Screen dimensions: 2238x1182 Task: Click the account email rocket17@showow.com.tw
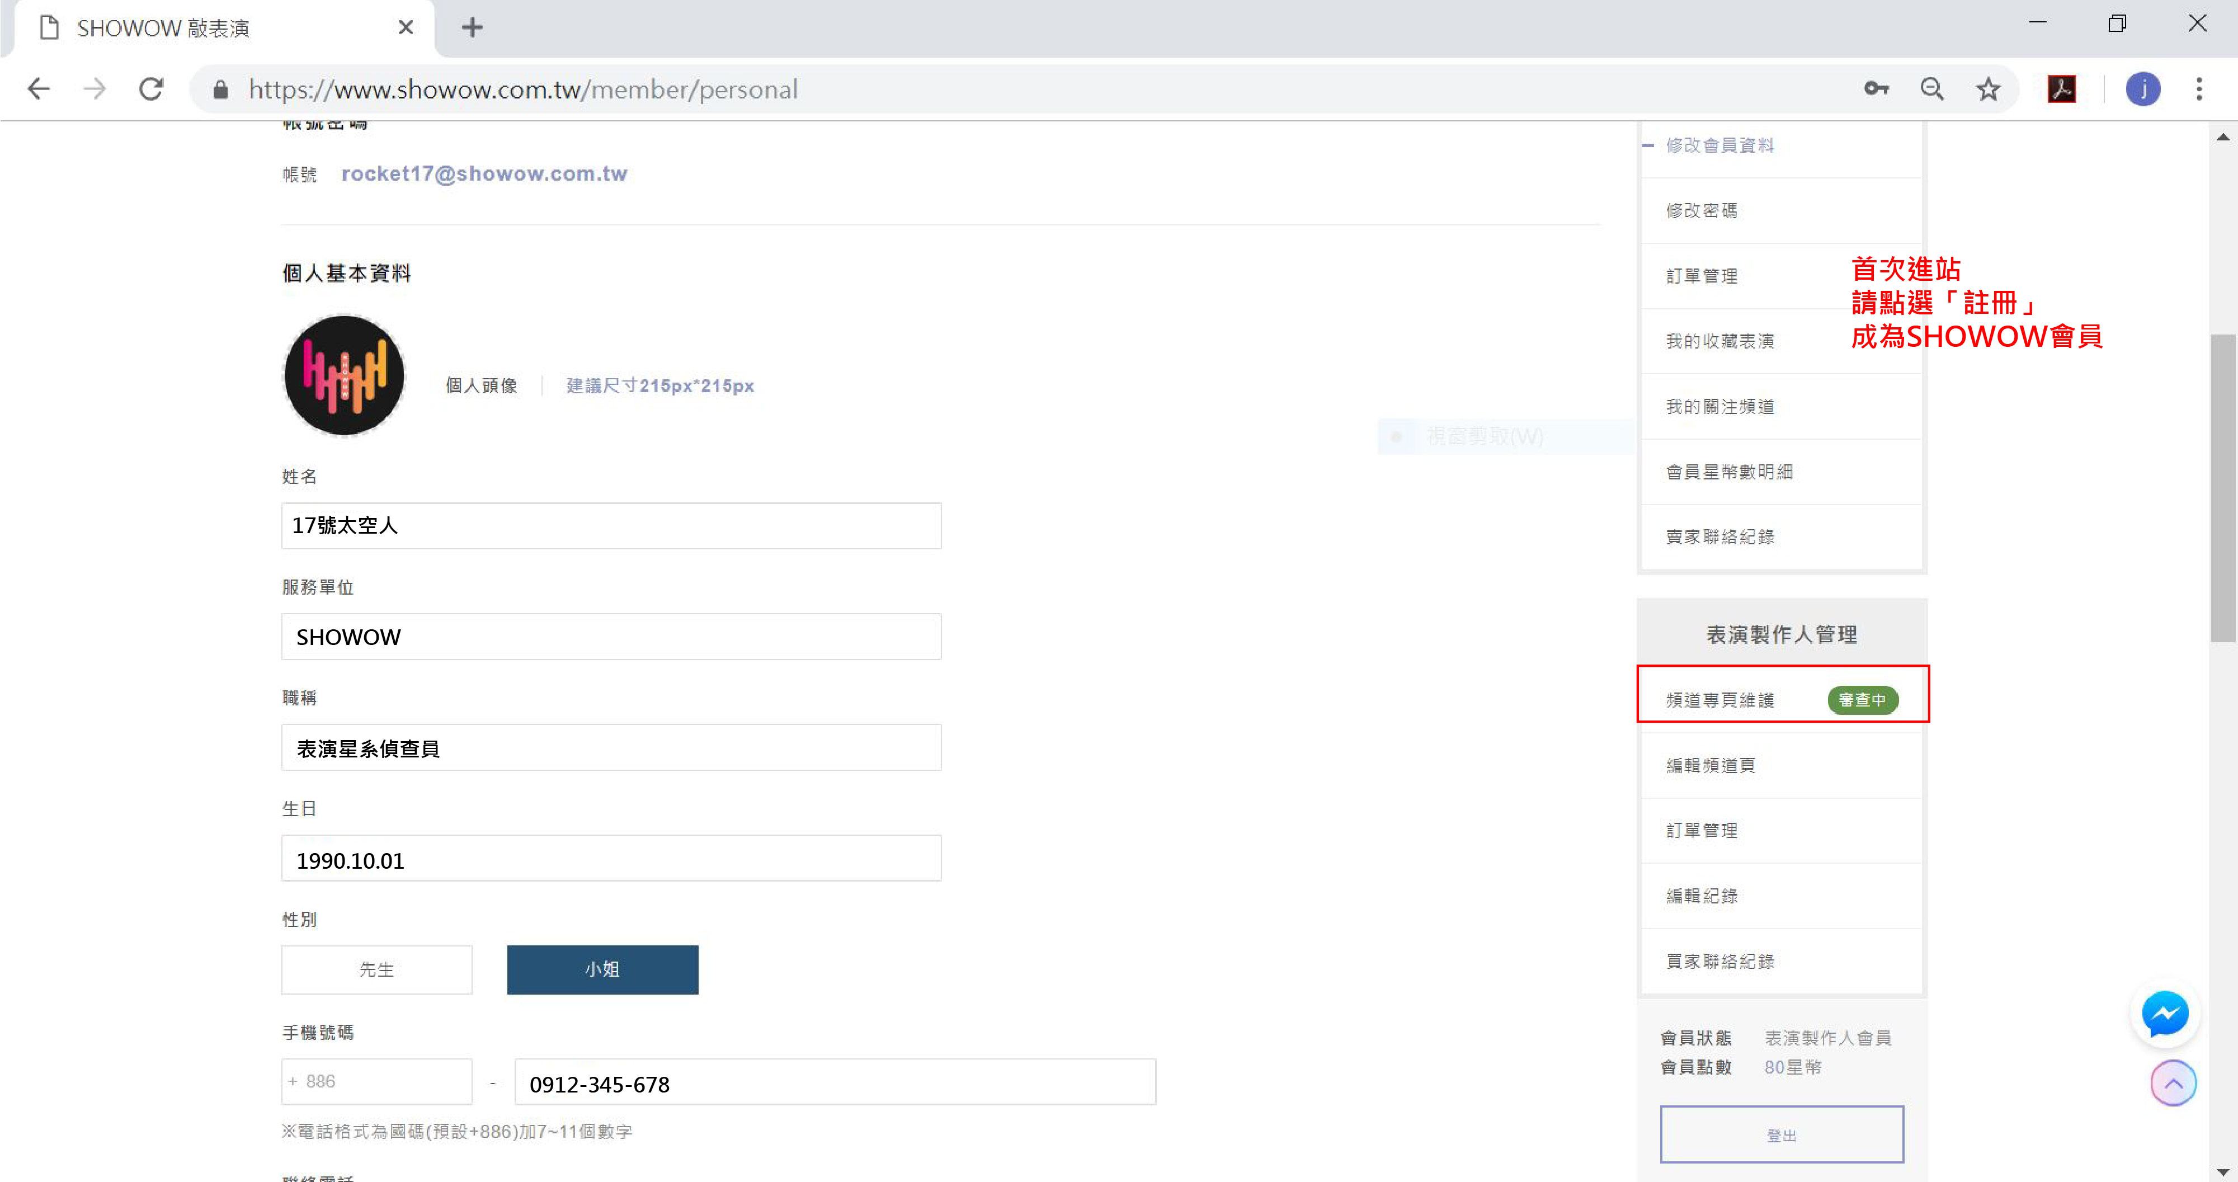[x=484, y=174]
